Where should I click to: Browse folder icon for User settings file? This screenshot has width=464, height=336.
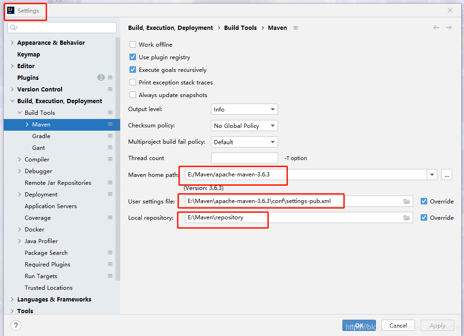(x=407, y=201)
